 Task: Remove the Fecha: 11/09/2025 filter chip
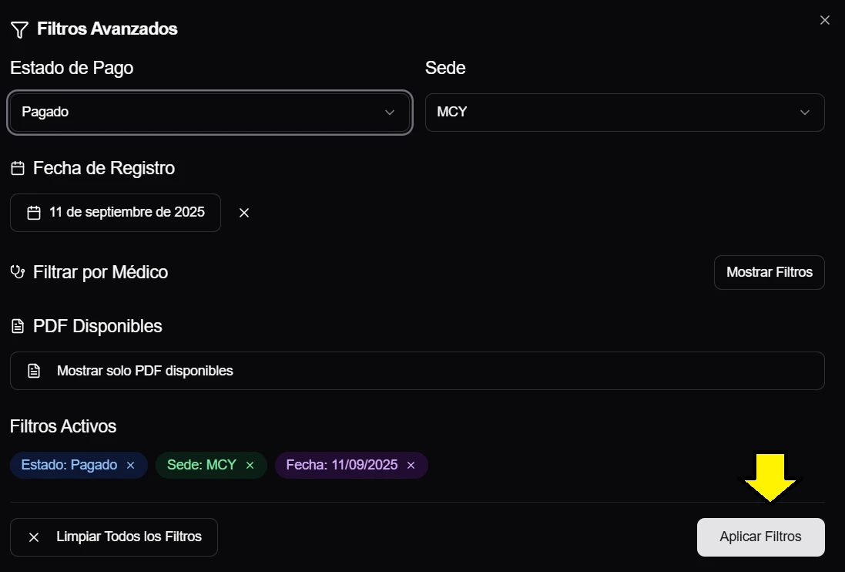[411, 466]
